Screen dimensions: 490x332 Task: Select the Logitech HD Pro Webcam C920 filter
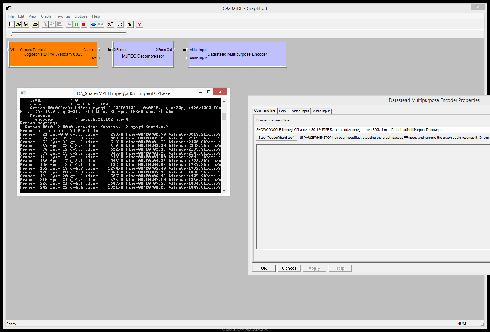(53, 54)
